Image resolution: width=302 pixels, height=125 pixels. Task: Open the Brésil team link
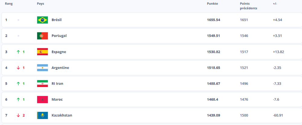click(57, 20)
